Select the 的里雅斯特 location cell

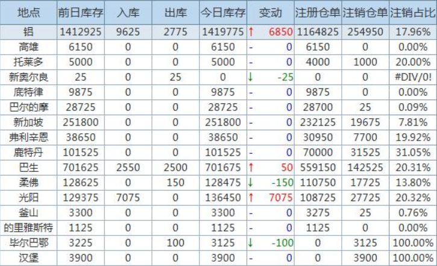click(28, 227)
